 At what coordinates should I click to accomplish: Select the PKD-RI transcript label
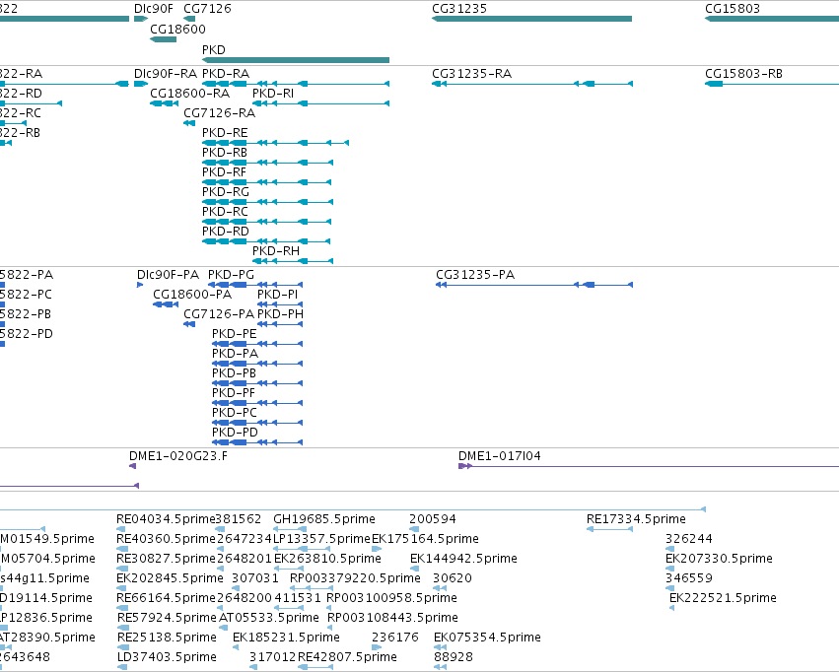pyautogui.click(x=273, y=93)
